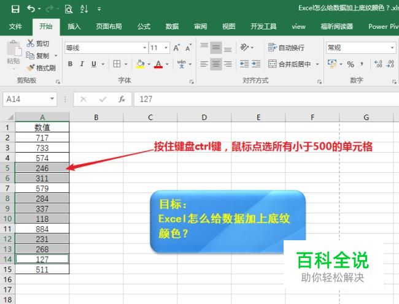Click the phonetic guide (wén) icon

tap(182, 64)
